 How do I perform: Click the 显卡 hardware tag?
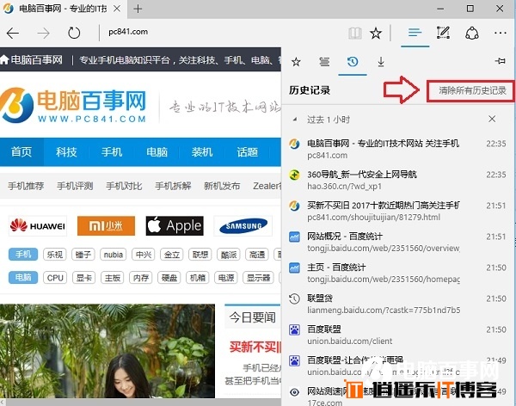pos(83,278)
